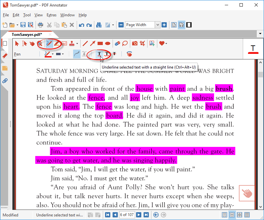Save the document with floppy icon
This screenshot has width=264, height=220.
pyautogui.click(x=23, y=25)
